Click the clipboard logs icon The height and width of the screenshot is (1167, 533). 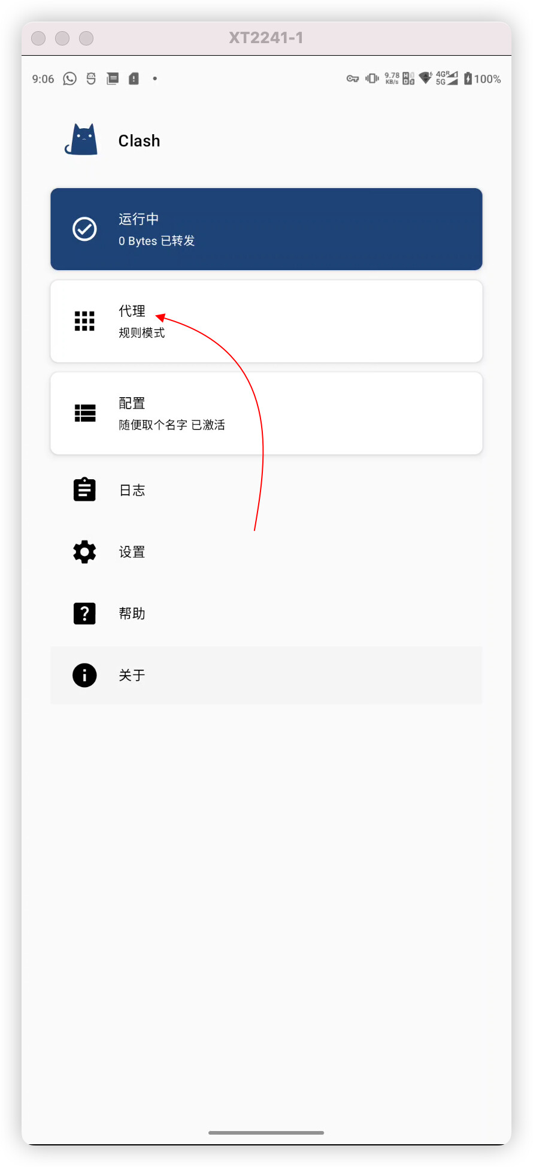tap(84, 489)
